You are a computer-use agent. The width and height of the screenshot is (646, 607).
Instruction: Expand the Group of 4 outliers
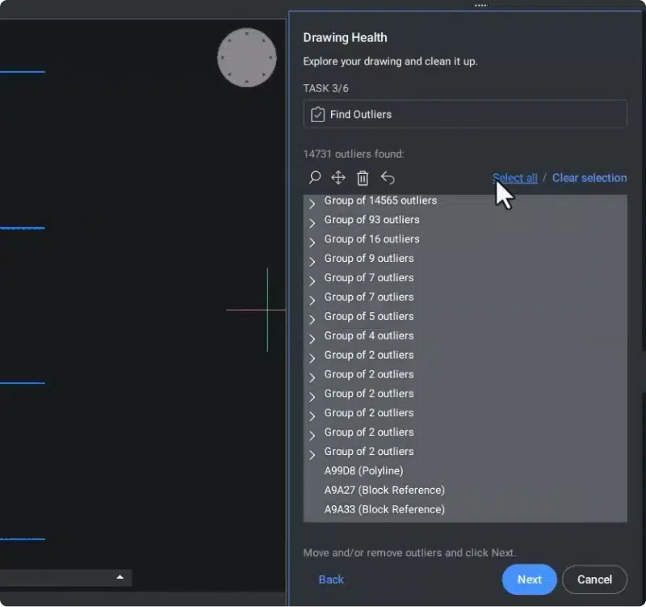(x=313, y=339)
